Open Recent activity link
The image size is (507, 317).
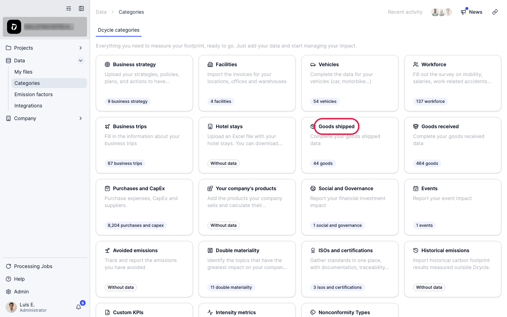click(405, 12)
